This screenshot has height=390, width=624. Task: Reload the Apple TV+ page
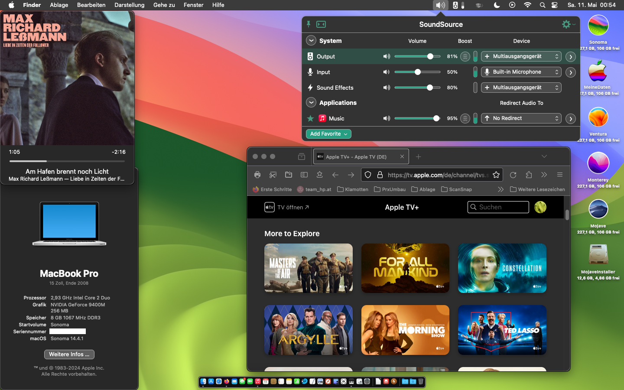coord(513,175)
